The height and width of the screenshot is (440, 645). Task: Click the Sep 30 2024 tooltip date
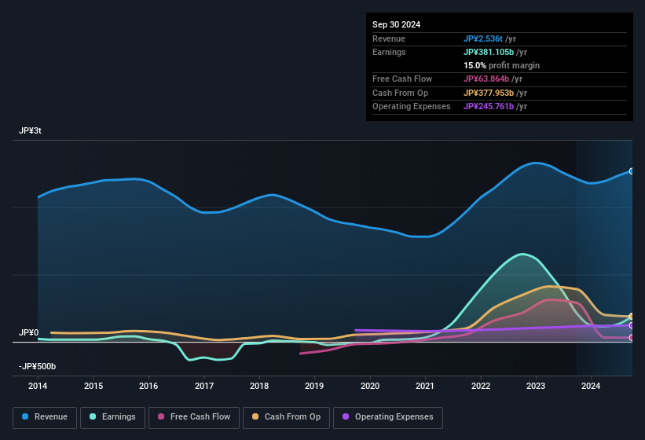pos(396,24)
